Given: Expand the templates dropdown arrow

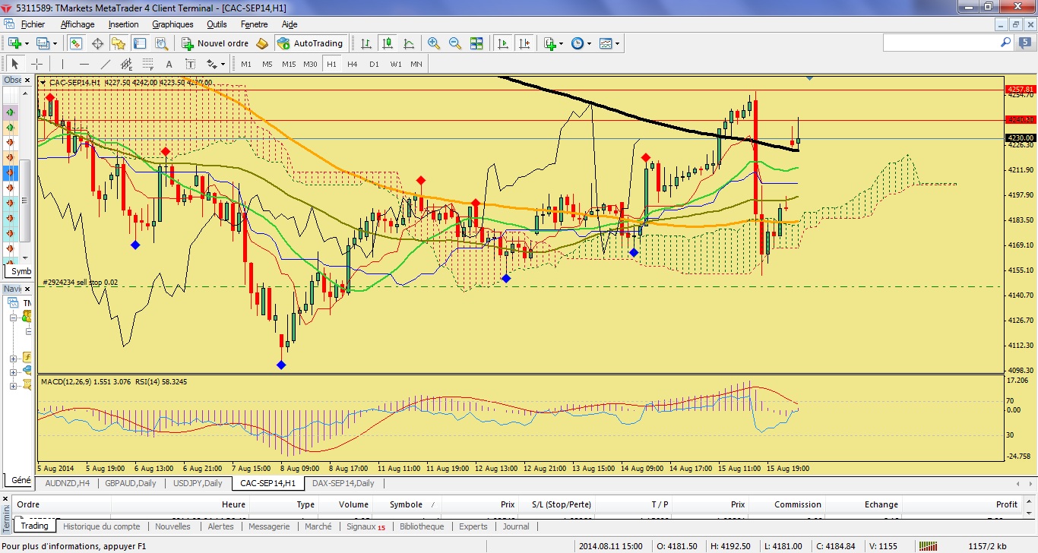Looking at the screenshot, I should tap(618, 43).
